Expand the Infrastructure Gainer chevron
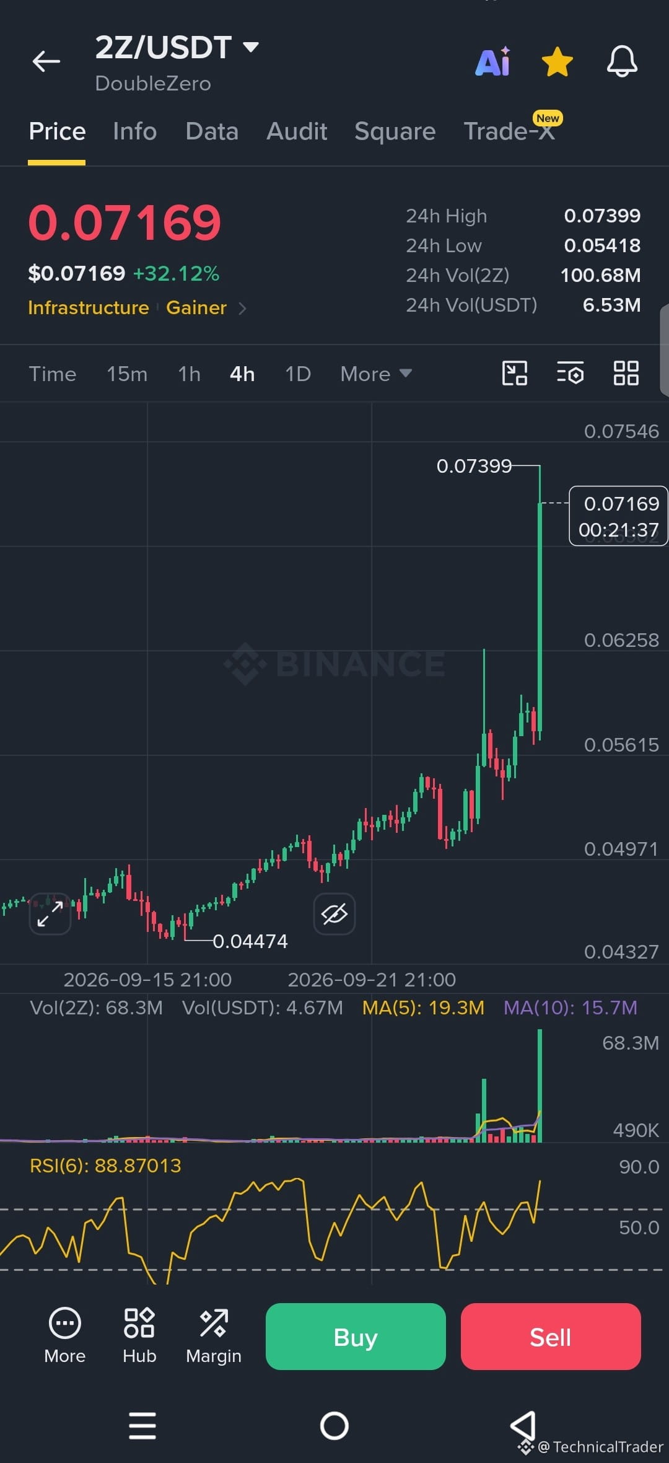669x1463 pixels. click(242, 308)
